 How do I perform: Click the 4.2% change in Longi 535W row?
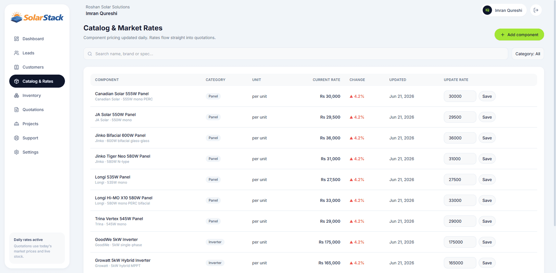click(357, 180)
